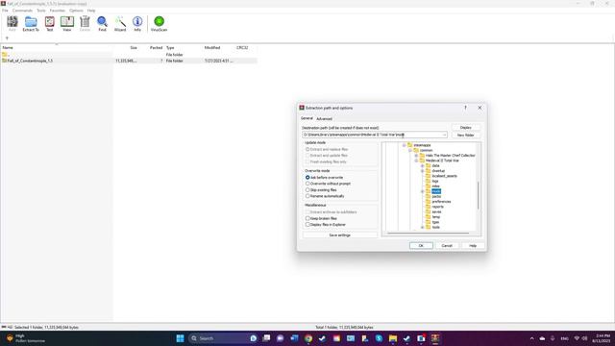
Task: Go to parent folder ".." row
Action: click(x=129, y=55)
